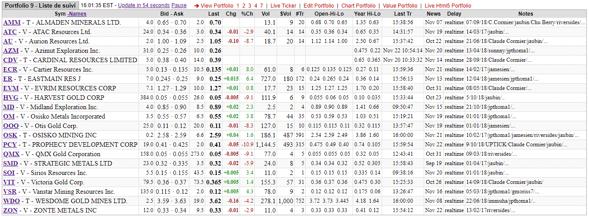The width and height of the screenshot is (589, 217).
Task: Click the Portfolio 9 - Liste de suivi tab
Action: [x=40, y=6]
